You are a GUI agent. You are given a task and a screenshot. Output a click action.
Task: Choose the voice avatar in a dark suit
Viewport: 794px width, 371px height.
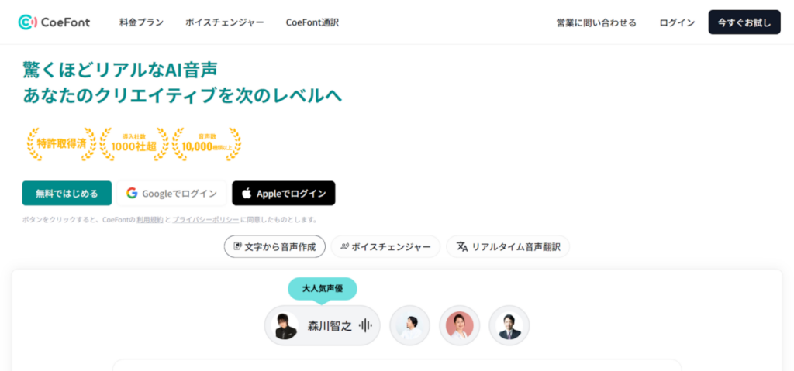(509, 326)
